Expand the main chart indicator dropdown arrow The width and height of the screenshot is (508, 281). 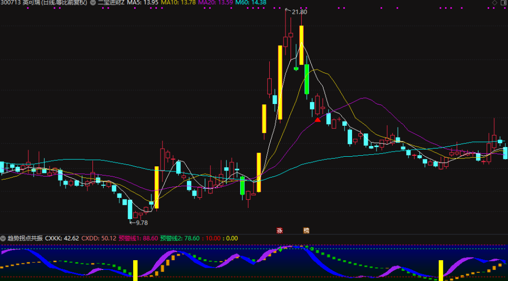[92, 3]
